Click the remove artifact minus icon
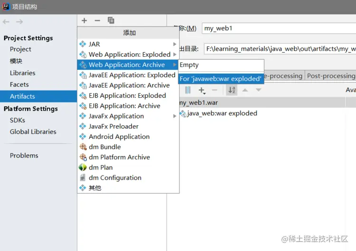 coord(97,21)
